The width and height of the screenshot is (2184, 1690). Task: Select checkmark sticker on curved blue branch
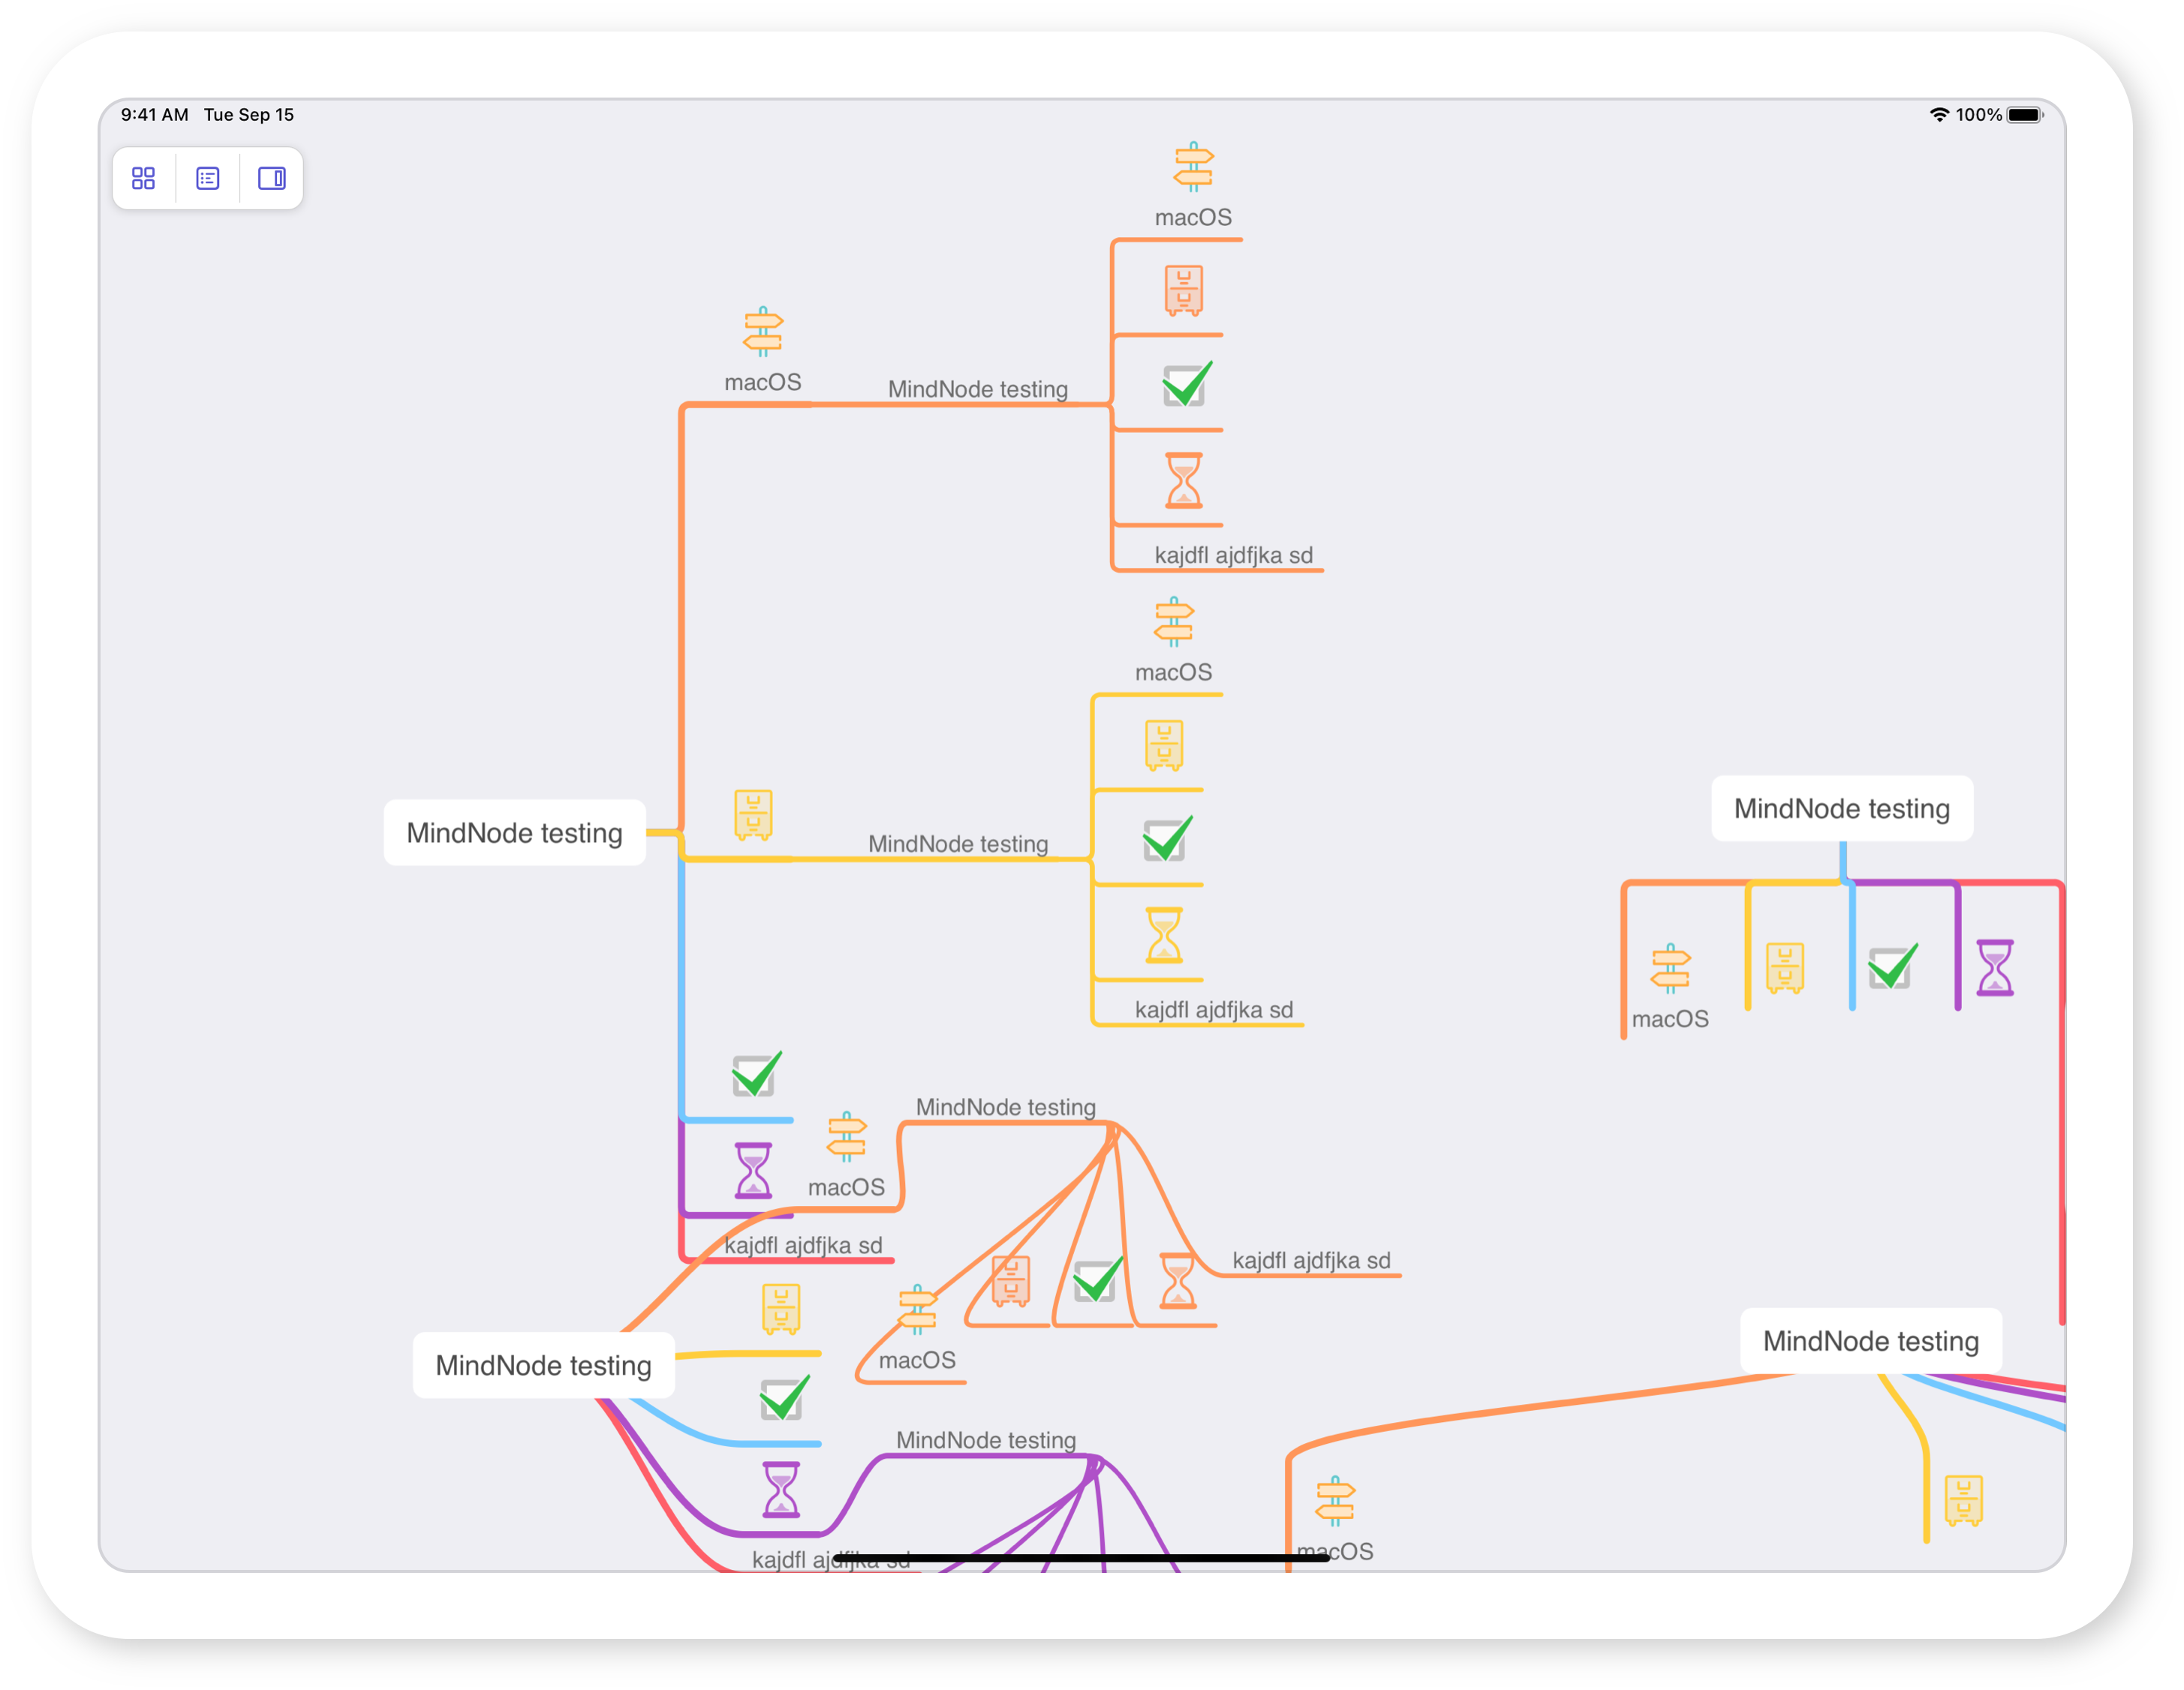point(784,1399)
